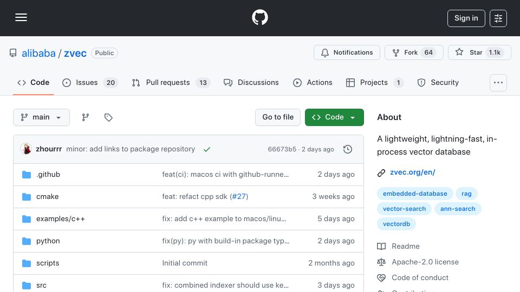Click the folder icon beside scripts
The height and width of the screenshot is (292, 520).
27,263
